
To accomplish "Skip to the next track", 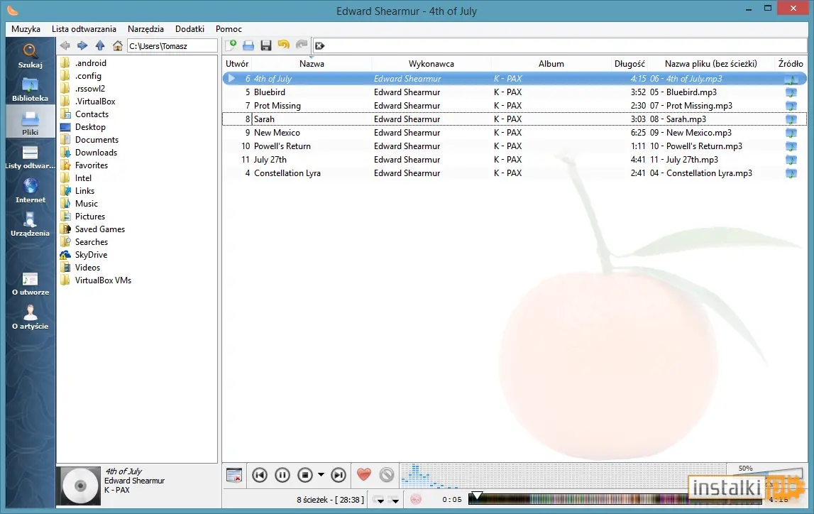I will click(339, 475).
